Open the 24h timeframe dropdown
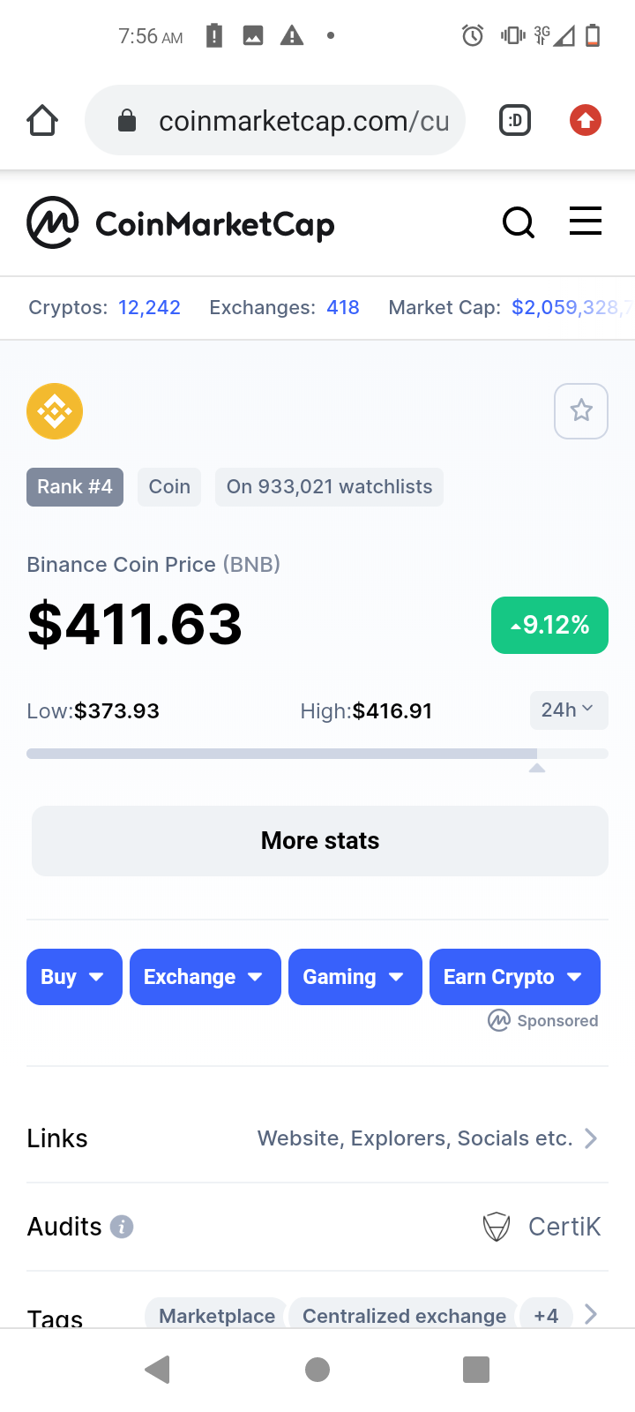Viewport: 635px width, 1412px height. tap(568, 710)
